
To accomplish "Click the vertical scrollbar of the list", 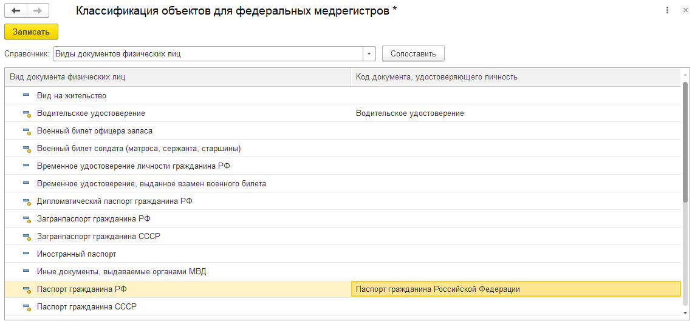I will 685,143.
